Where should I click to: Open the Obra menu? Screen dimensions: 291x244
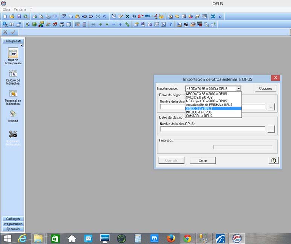click(x=6, y=9)
